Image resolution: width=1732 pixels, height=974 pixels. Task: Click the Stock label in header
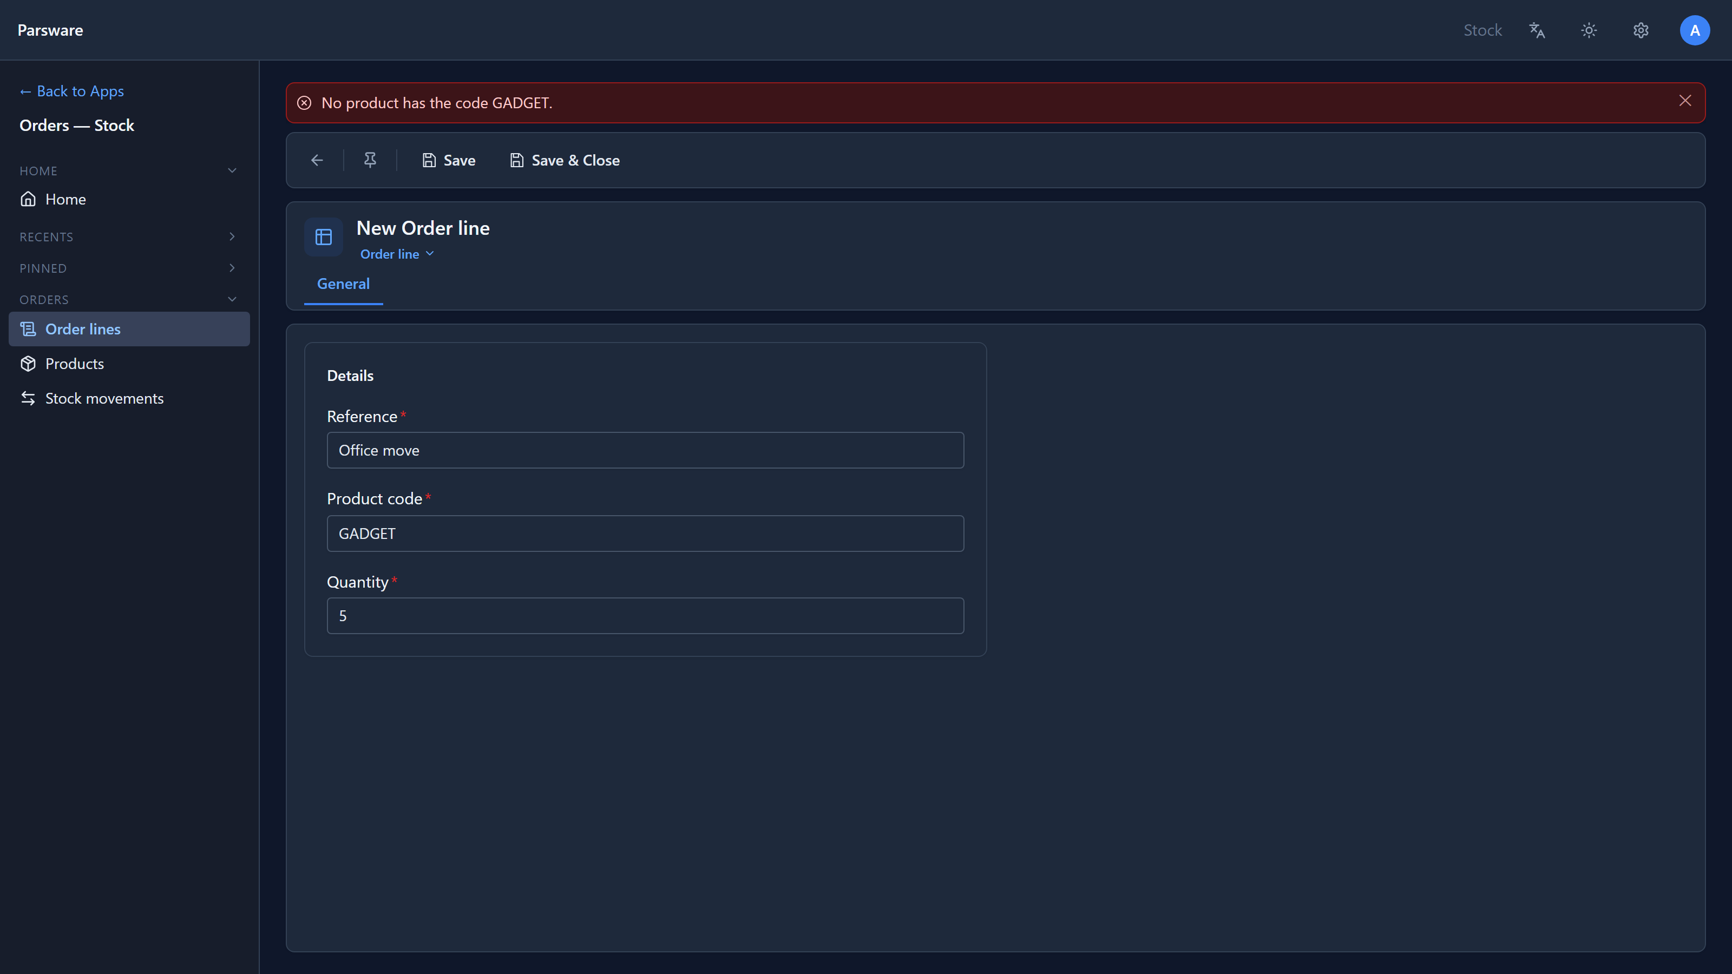tap(1482, 30)
